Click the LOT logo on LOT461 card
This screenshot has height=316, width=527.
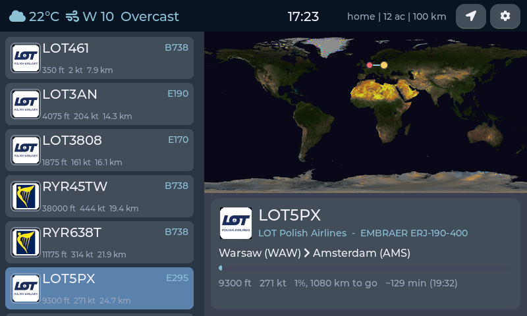point(26,58)
